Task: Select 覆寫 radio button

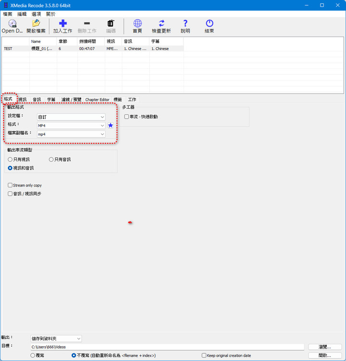Action: click(x=33, y=355)
